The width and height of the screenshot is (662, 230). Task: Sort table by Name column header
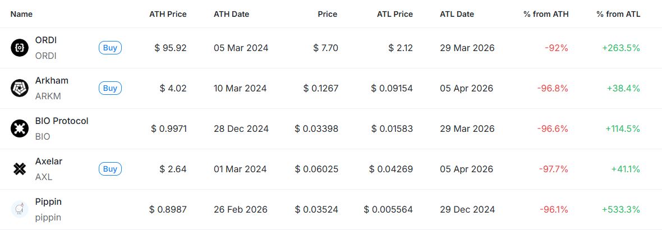[21, 14]
